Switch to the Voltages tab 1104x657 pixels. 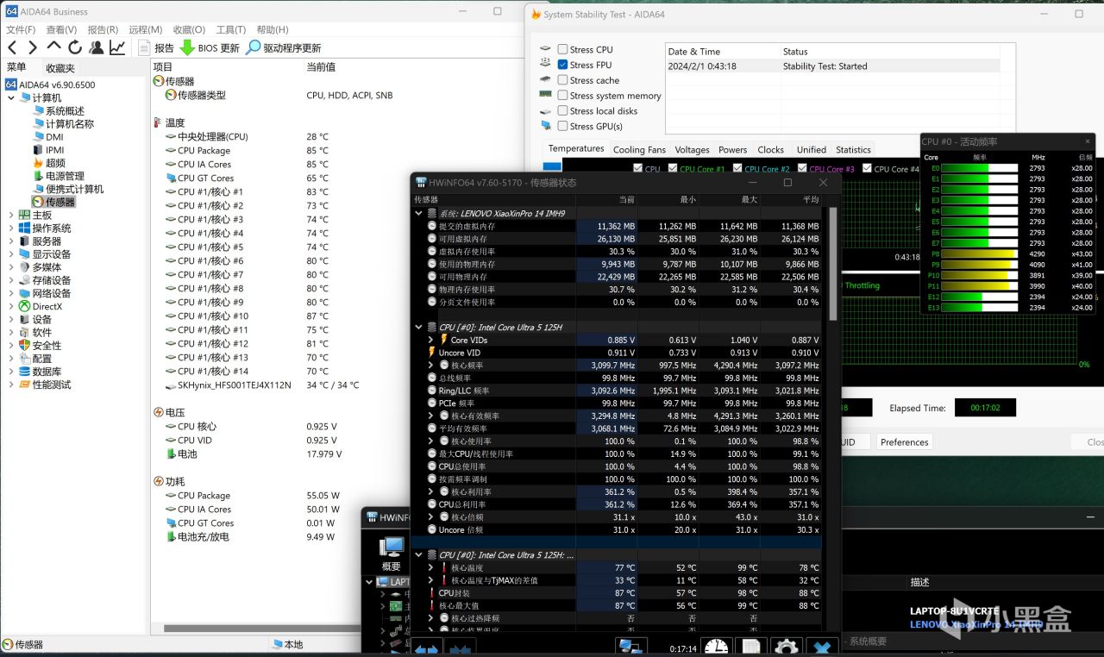tap(692, 149)
